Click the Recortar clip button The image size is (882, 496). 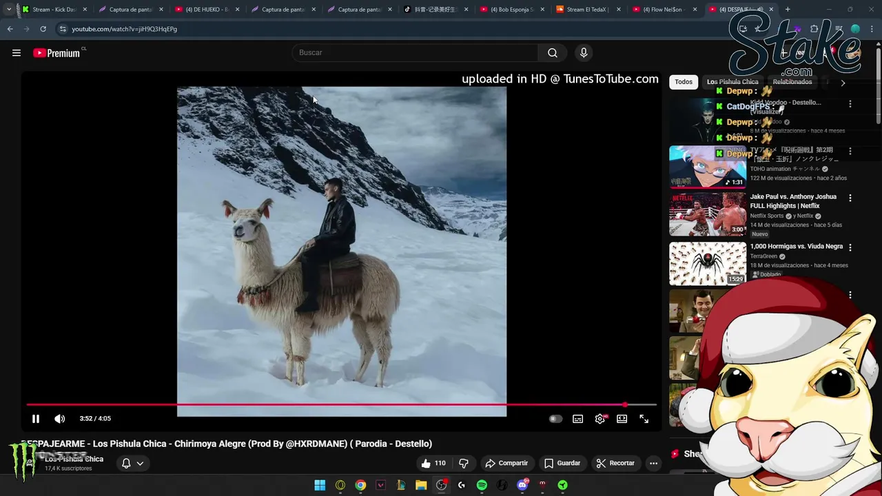click(615, 463)
